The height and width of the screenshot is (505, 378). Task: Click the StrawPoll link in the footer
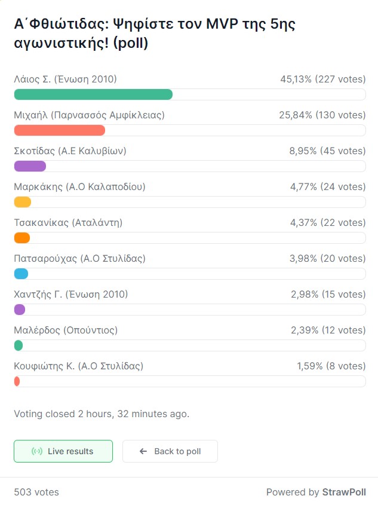[x=344, y=492]
